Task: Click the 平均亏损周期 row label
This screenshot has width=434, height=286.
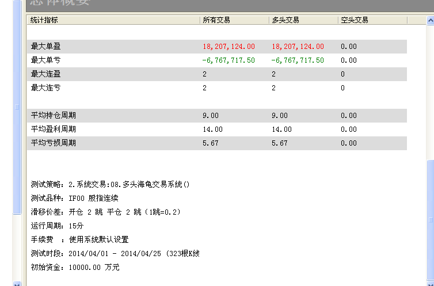Action: (x=54, y=143)
